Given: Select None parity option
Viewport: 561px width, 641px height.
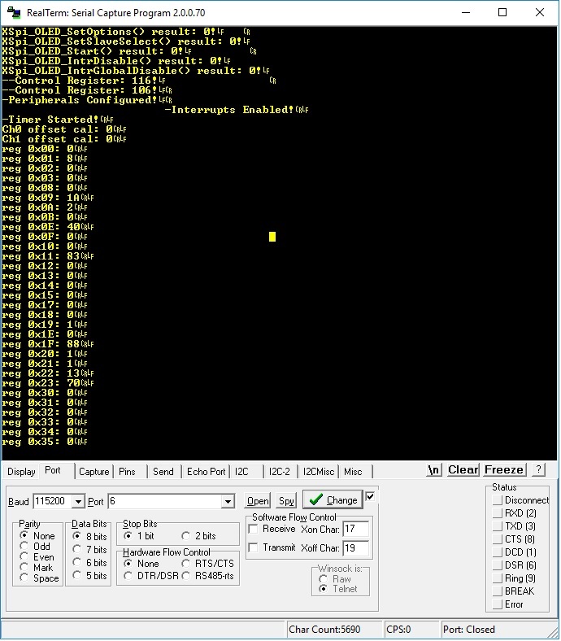Looking at the screenshot, I should click(37, 535).
